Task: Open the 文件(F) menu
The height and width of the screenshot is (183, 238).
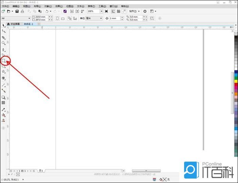Action: (x=5, y=6)
